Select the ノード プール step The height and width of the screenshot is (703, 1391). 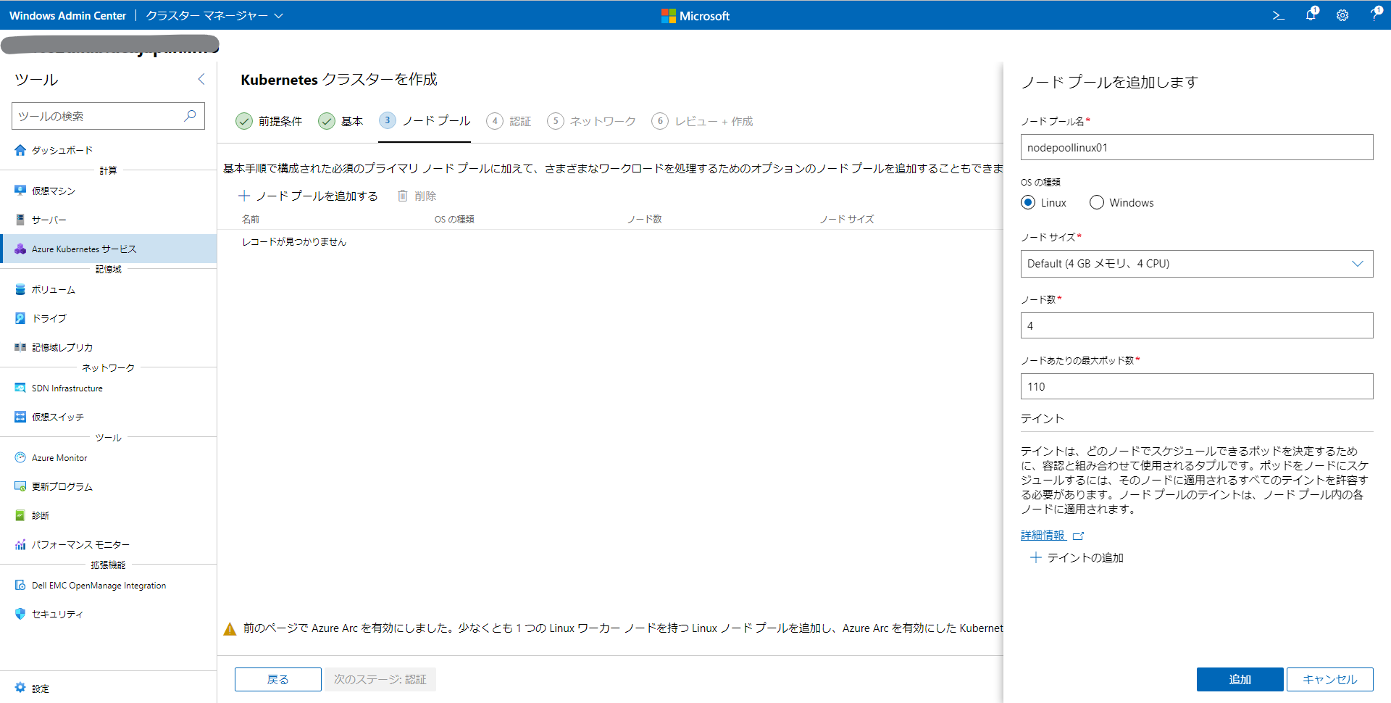coord(425,121)
